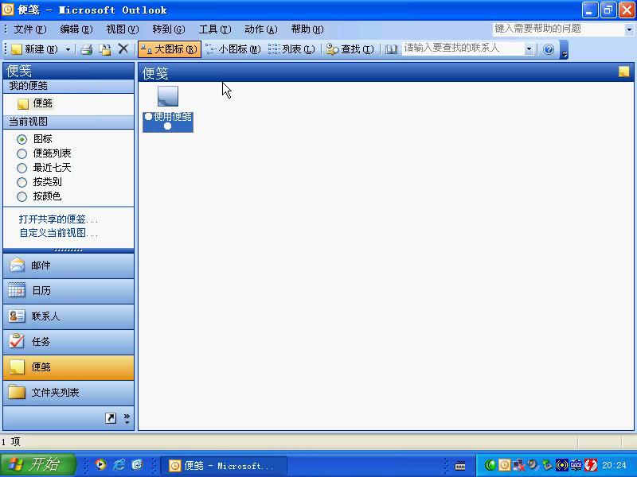
Task: Open the 动作 menu
Action: pyautogui.click(x=261, y=29)
